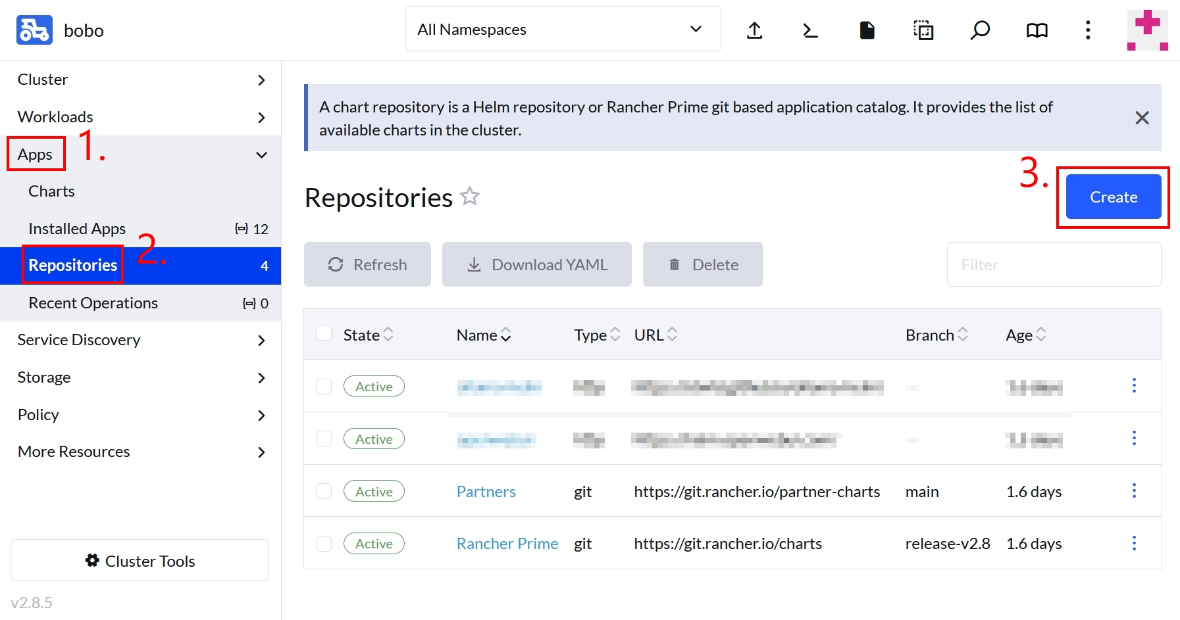Check the second blurred repository row checkbox
The width and height of the screenshot is (1180, 620).
pos(324,439)
